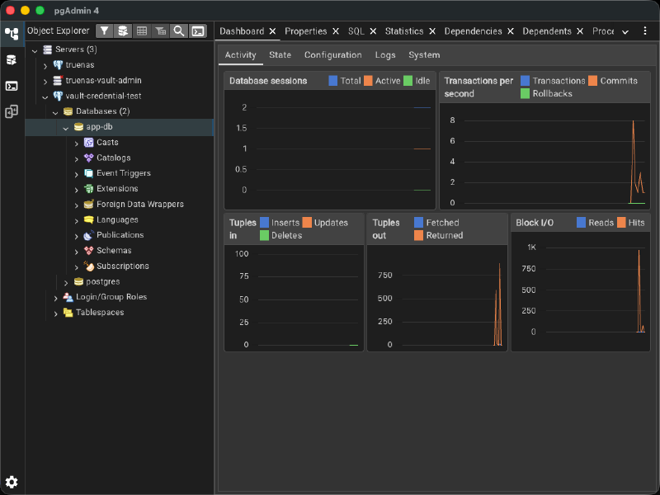The image size is (660, 495).
Task: Click the Subscriptions node icon
Action: 89,266
